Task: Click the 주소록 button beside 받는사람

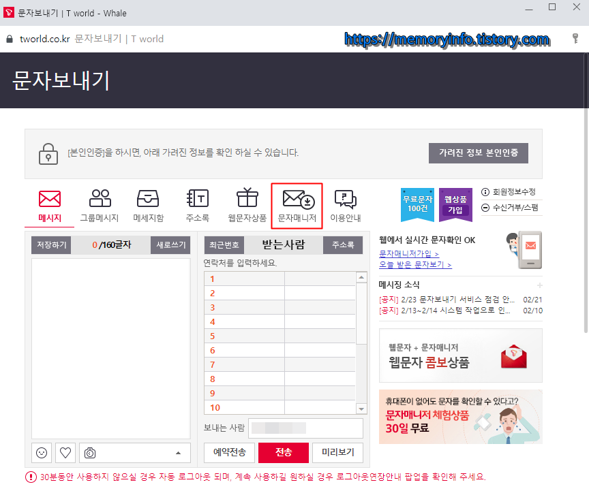Action: pos(343,245)
